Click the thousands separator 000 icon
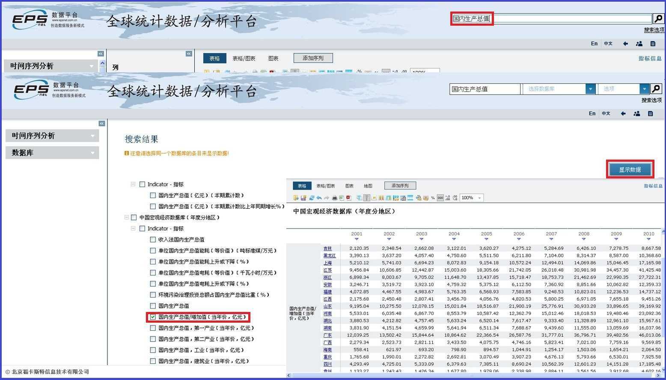 coord(440,198)
